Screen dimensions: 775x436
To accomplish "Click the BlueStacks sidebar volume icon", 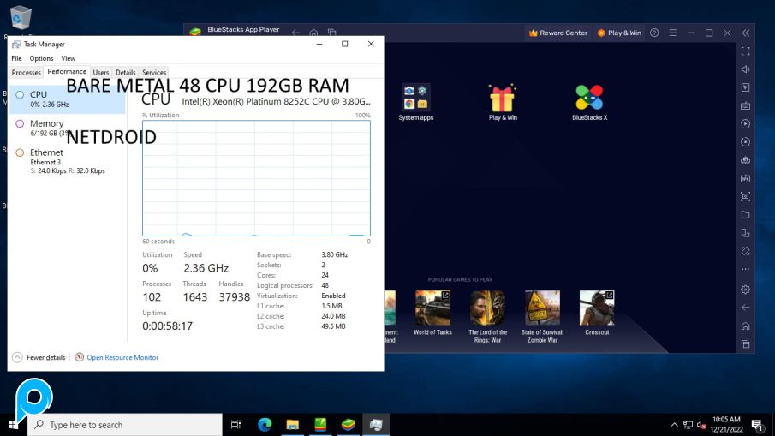I will (x=745, y=69).
